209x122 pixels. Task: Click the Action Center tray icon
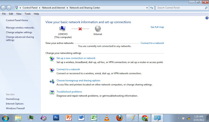point(183,118)
